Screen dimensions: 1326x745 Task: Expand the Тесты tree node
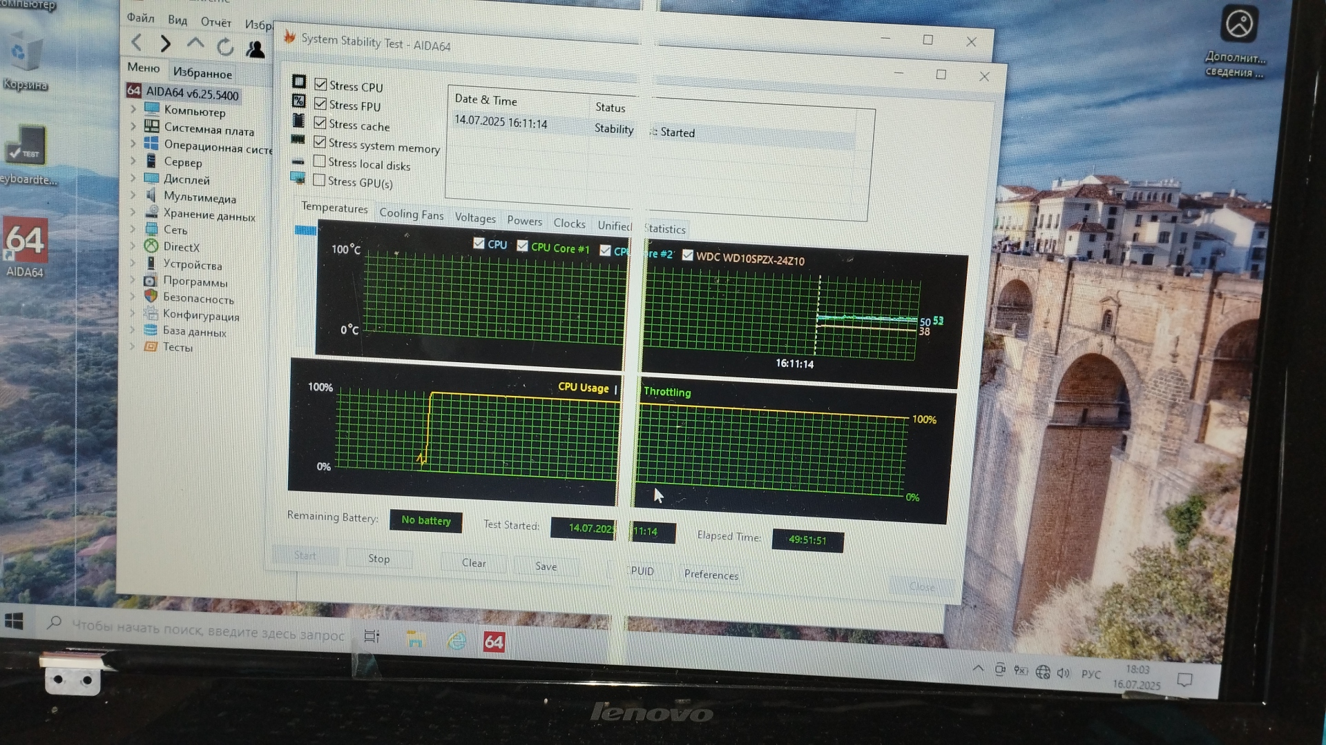click(133, 346)
